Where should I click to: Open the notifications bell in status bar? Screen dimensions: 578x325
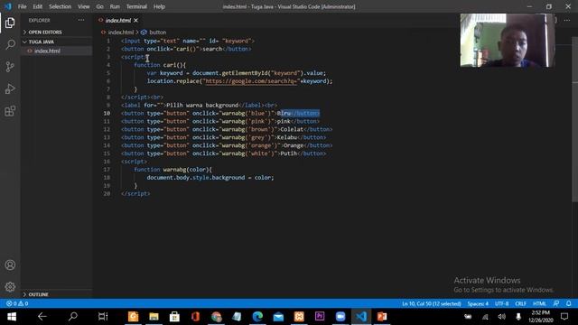[x=568, y=303]
